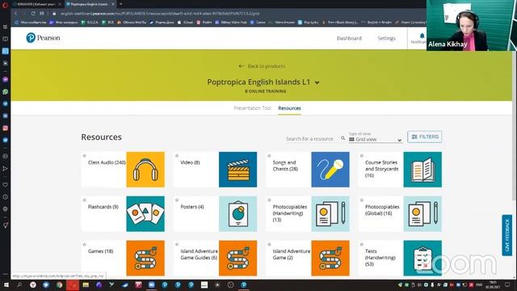Click in Search for a resource field

tap(310, 138)
